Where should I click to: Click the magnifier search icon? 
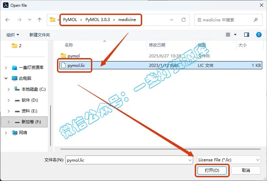[x=255, y=20]
